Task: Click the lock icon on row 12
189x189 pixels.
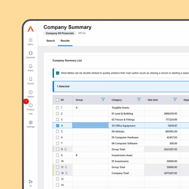Action: click(x=67, y=173)
